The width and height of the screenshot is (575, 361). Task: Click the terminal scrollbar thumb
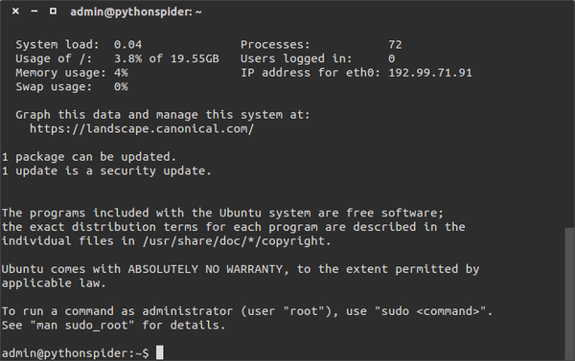569,294
